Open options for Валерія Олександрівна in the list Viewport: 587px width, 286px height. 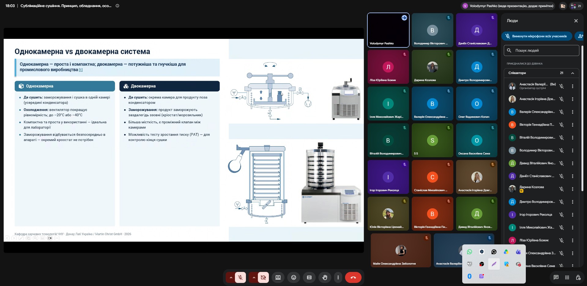coord(573,112)
